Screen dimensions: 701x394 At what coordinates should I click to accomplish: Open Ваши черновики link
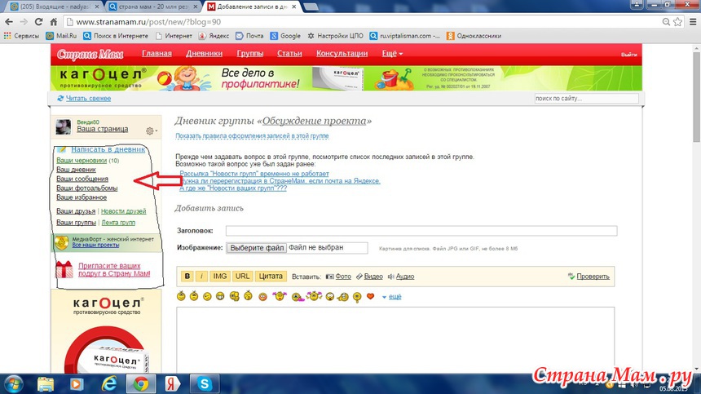[82, 161]
